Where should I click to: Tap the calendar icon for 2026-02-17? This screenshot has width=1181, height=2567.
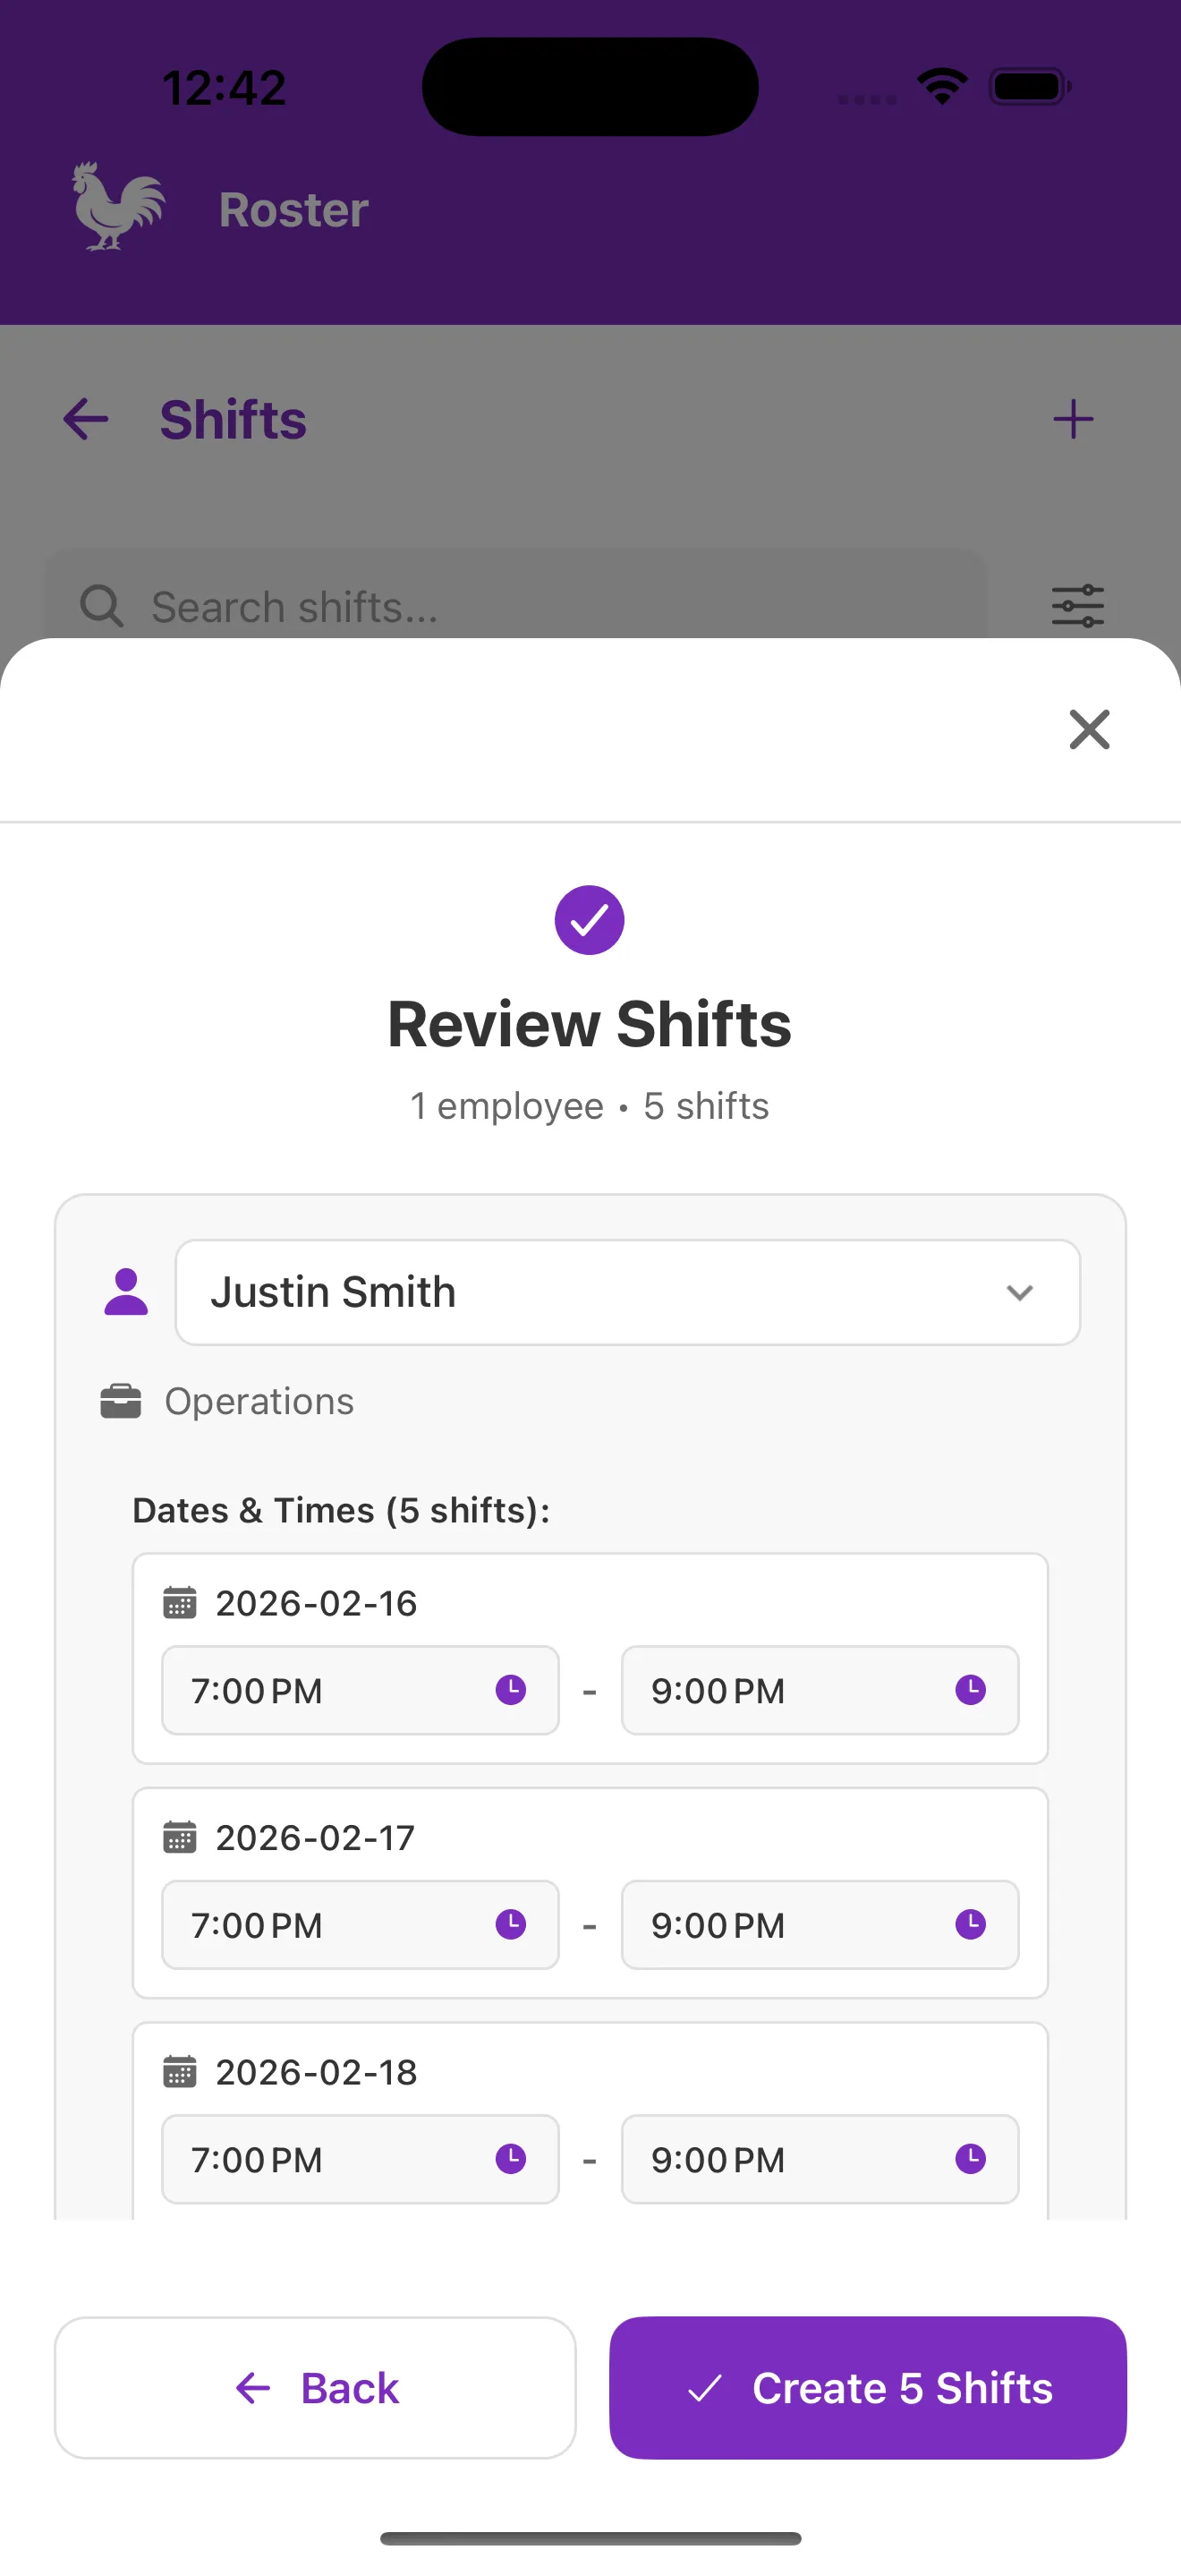(x=179, y=1838)
